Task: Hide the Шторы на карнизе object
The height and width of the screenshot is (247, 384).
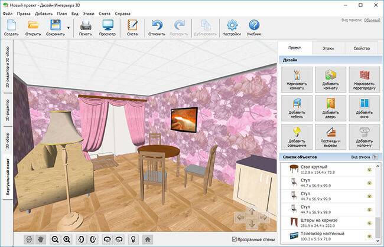Action: pyautogui.click(x=370, y=223)
